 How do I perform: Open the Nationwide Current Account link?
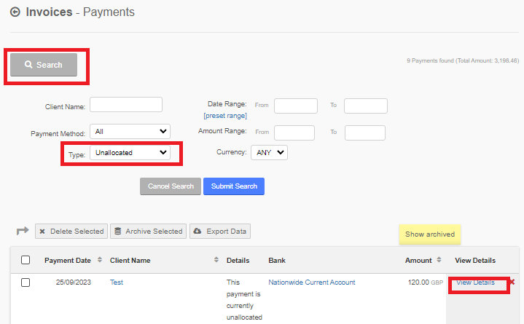pos(312,282)
